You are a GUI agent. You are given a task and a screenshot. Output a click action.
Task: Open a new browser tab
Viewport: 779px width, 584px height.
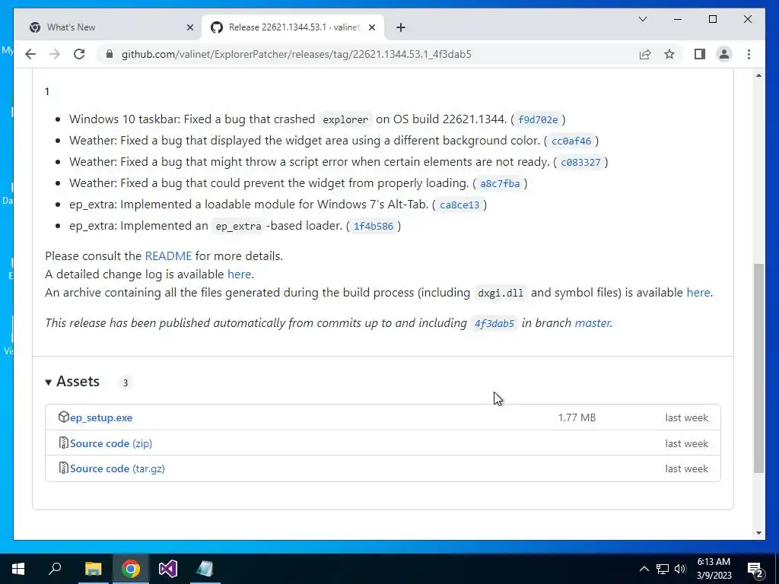tap(400, 27)
